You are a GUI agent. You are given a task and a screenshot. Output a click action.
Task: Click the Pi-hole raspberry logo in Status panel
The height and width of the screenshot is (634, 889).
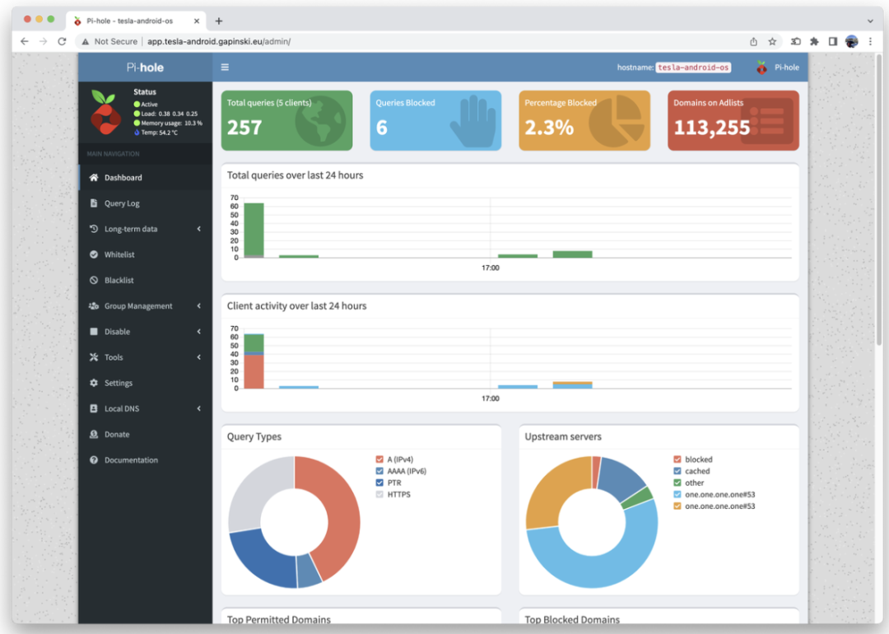[x=105, y=112]
